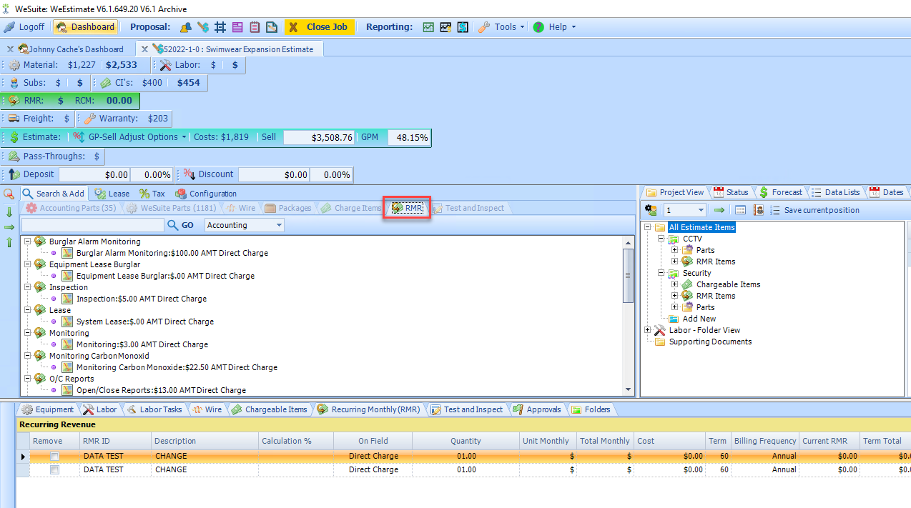Screen dimensions: 911x508
Task: Close the Johnny Cache's Dashboard tab
Action: click(10, 49)
